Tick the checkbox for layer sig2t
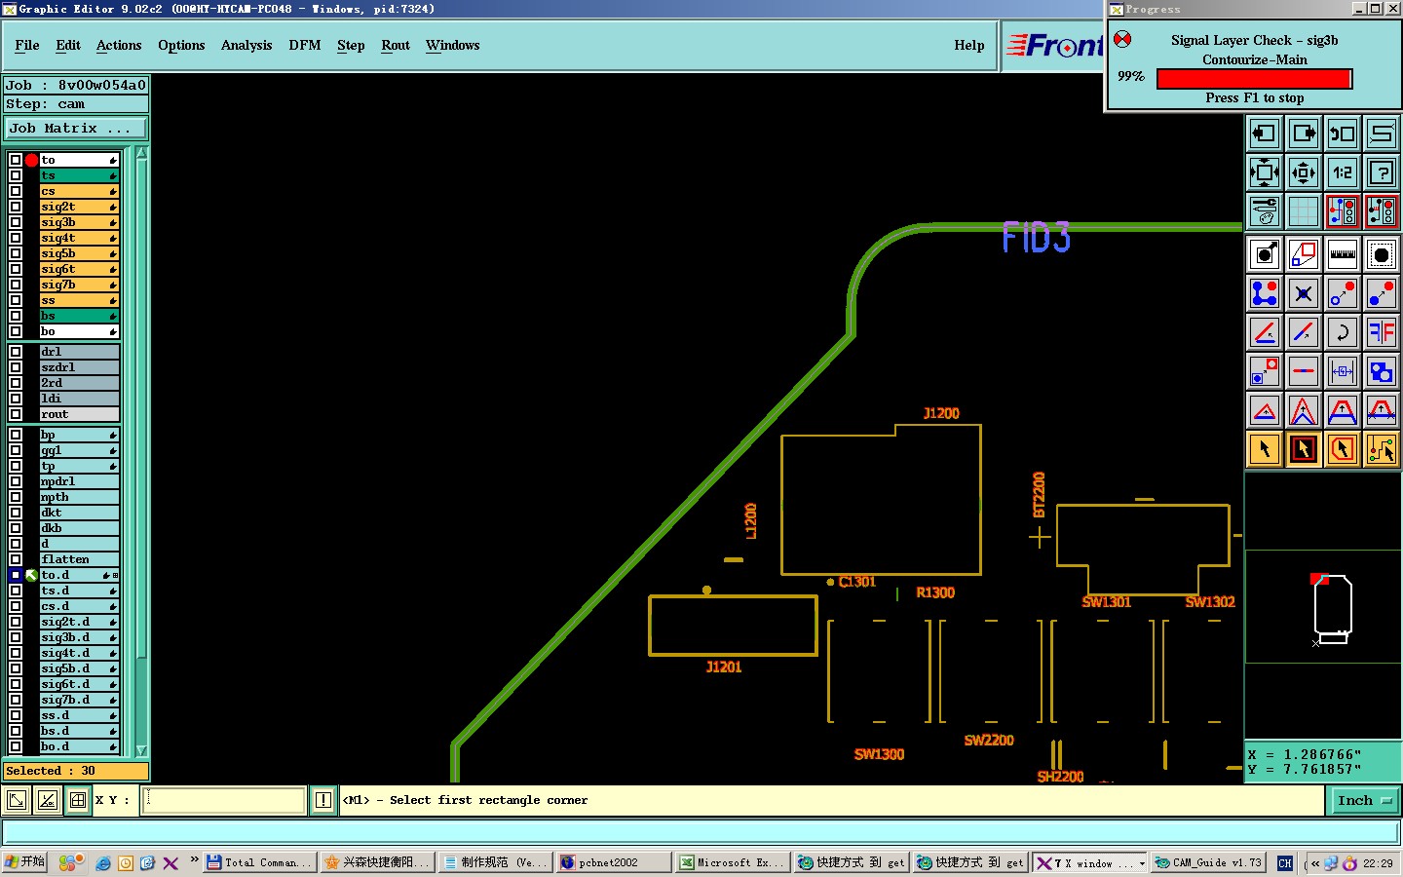 click(x=16, y=207)
